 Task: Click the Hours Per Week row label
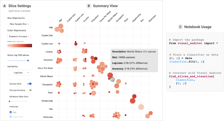pyautogui.click(x=45, y=68)
